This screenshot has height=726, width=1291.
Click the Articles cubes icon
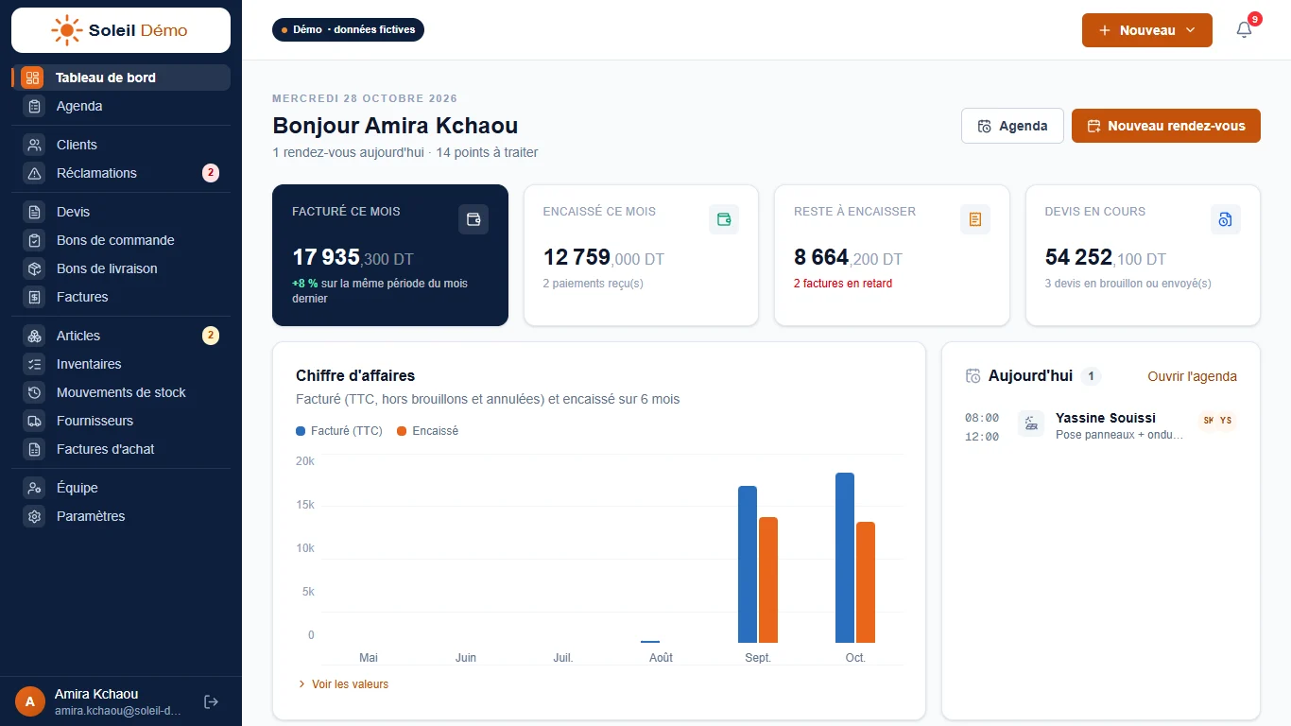click(x=34, y=336)
